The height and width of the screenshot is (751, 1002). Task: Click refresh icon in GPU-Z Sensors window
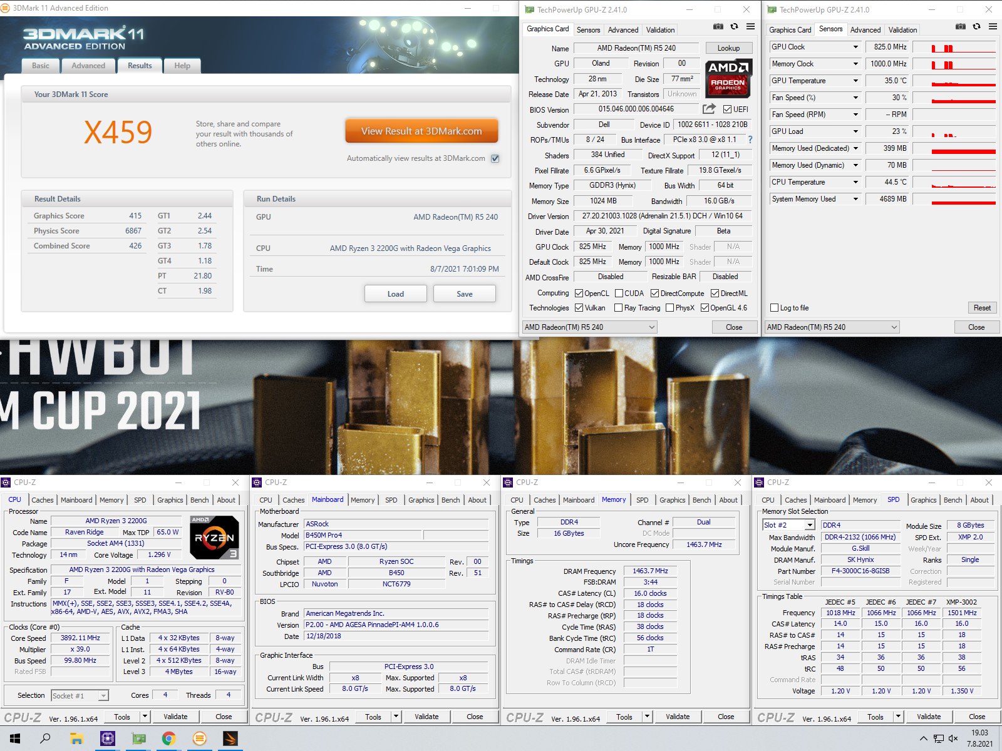coord(976,27)
